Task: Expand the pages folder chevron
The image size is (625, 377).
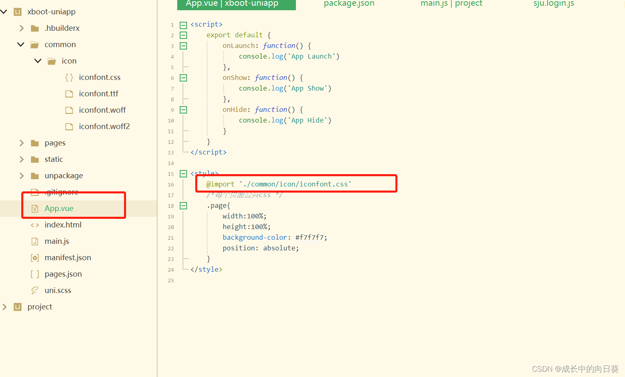Action: pyautogui.click(x=22, y=143)
